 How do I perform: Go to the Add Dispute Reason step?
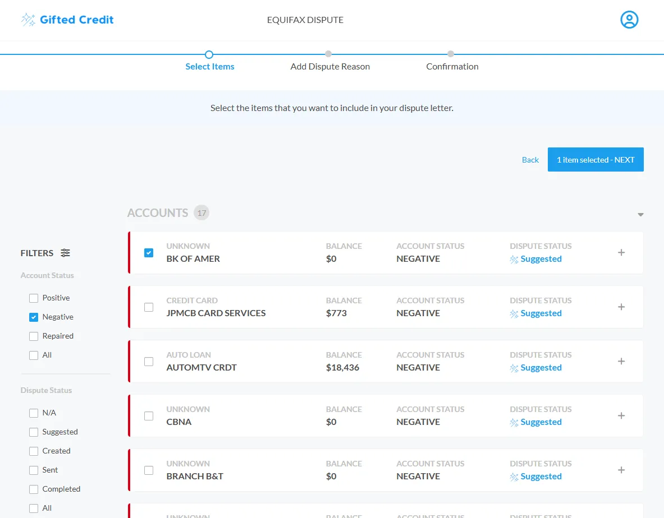click(x=330, y=66)
